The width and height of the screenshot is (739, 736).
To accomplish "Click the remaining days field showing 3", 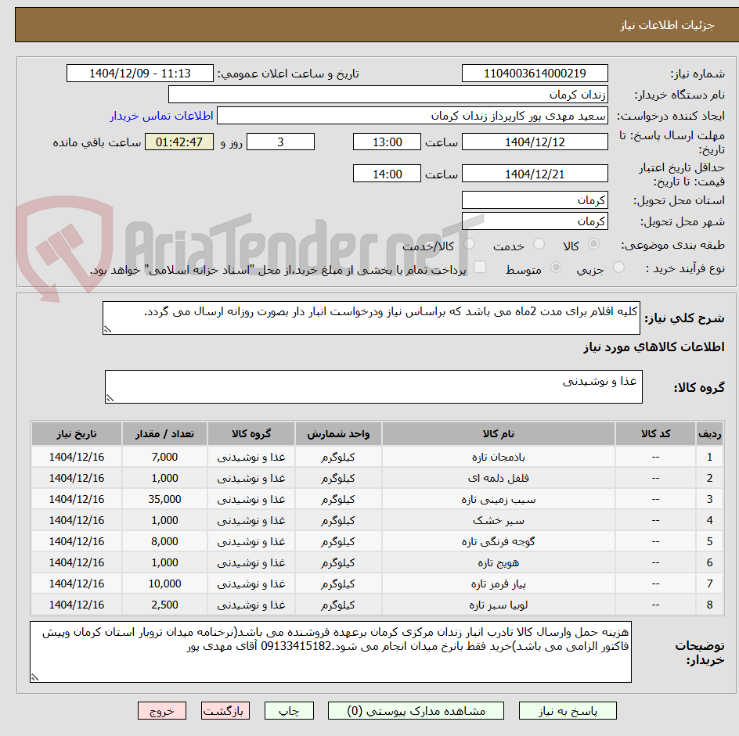I will (280, 142).
